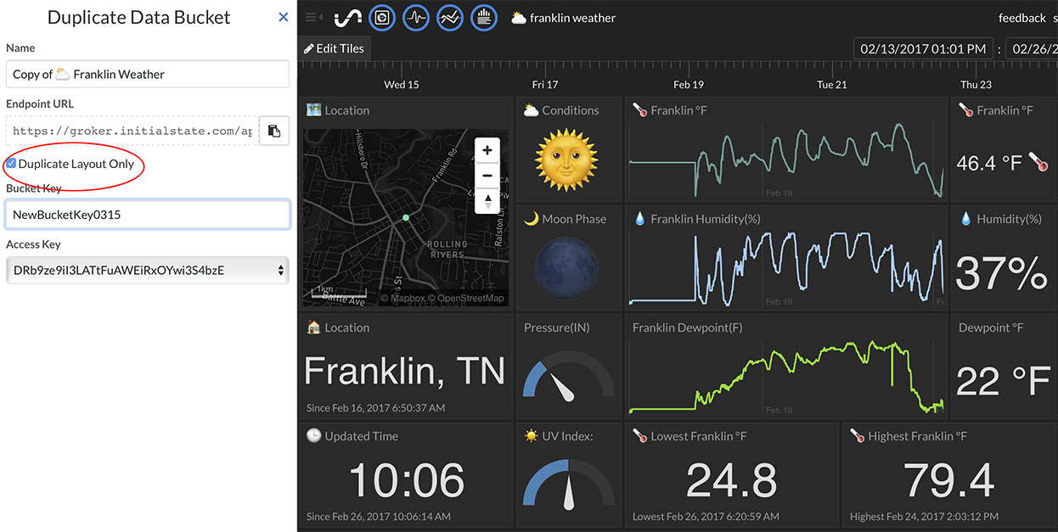Reset the map compass bearing
The height and width of the screenshot is (532, 1058).
pos(487,201)
